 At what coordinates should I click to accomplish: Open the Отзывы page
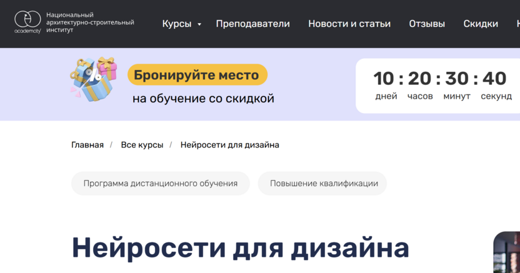pyautogui.click(x=427, y=24)
